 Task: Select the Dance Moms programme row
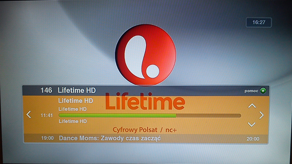tap(146, 138)
